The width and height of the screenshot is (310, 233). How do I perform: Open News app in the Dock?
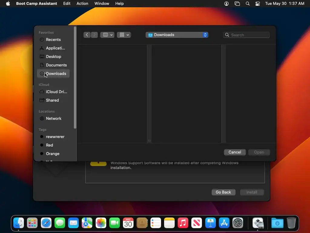[x=197, y=223]
